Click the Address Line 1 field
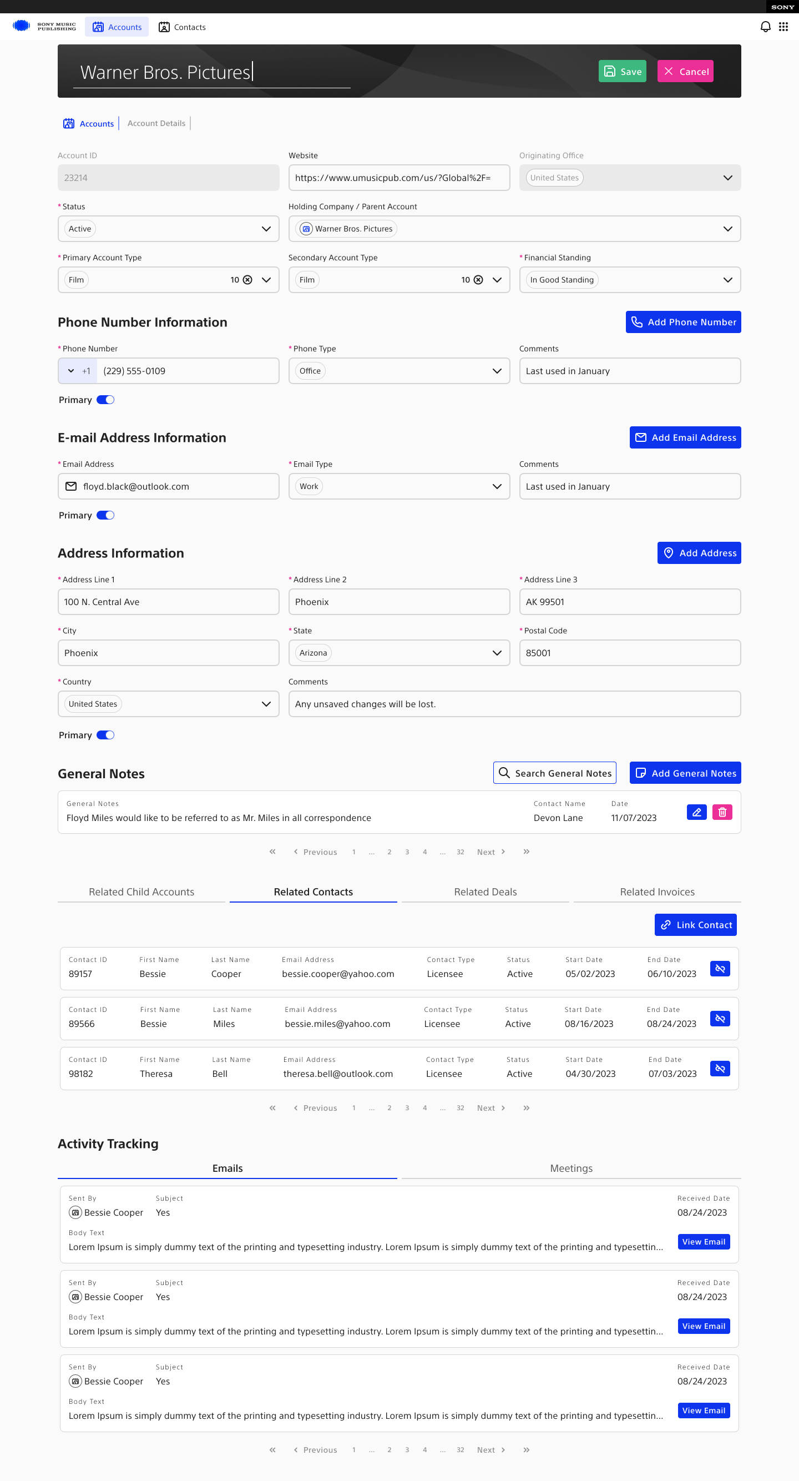 point(169,602)
